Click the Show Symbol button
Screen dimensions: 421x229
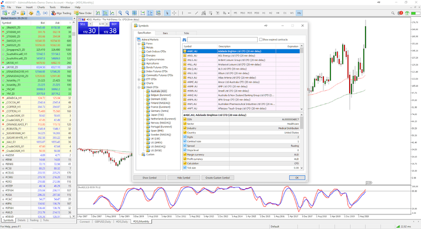pyautogui.click(x=150, y=177)
